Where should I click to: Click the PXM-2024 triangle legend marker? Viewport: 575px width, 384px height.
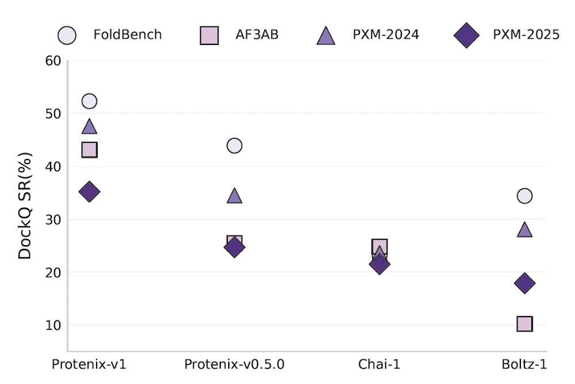(325, 36)
